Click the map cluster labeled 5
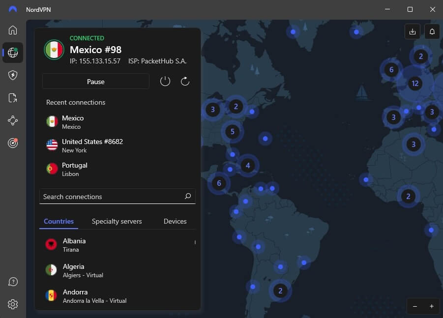443x318 pixels. point(232,131)
